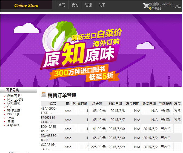
Task: Open order F76658B9-CC0C-...
Action: tap(48, 120)
